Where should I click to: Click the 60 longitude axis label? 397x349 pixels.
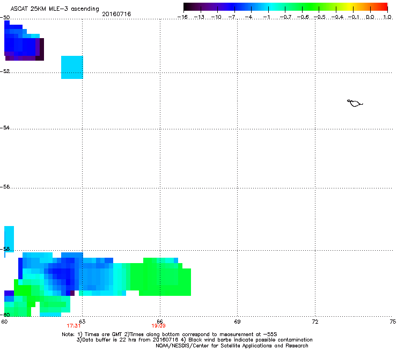click(x=4, y=322)
